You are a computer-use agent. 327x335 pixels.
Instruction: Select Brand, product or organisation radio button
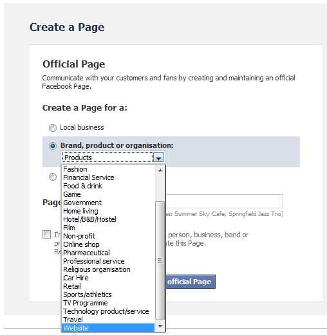[x=53, y=146]
